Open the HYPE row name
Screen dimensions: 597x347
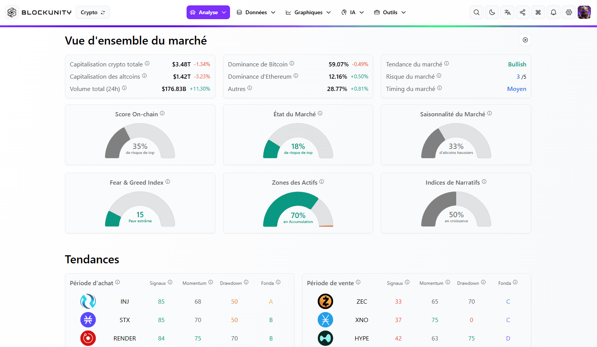362,339
